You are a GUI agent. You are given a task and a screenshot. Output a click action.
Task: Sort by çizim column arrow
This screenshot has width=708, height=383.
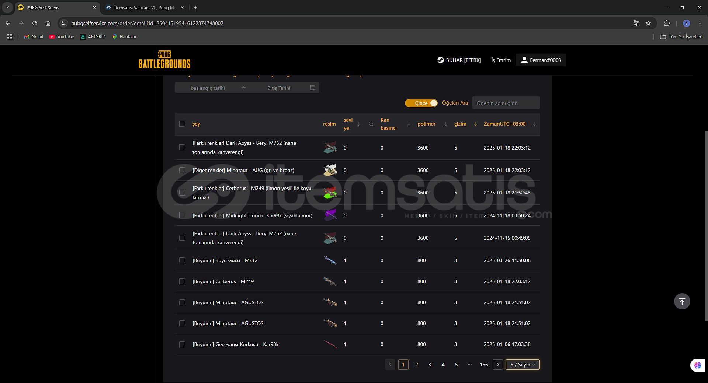pos(475,124)
